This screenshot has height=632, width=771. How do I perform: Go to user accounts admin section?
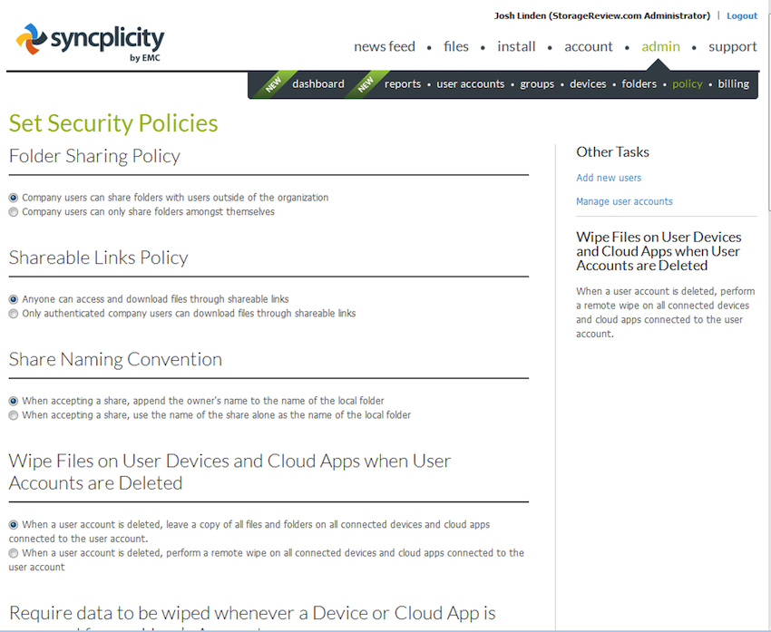click(x=470, y=84)
